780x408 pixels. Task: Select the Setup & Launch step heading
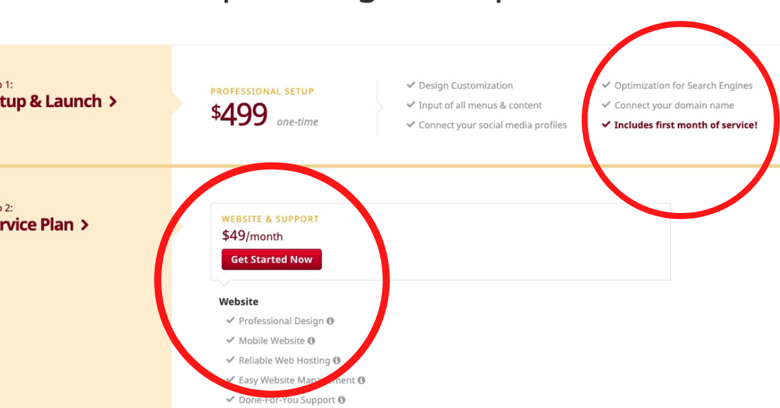point(51,101)
